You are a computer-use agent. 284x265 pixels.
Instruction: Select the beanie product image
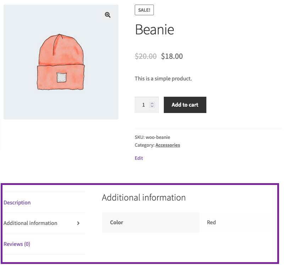point(61,62)
